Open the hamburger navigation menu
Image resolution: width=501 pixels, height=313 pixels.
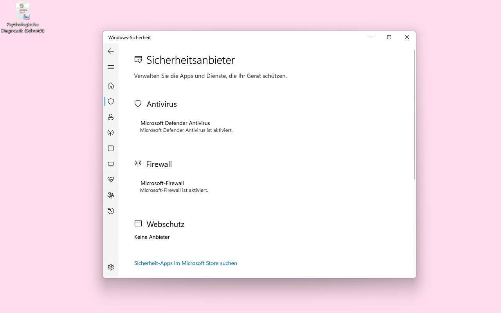click(x=111, y=67)
